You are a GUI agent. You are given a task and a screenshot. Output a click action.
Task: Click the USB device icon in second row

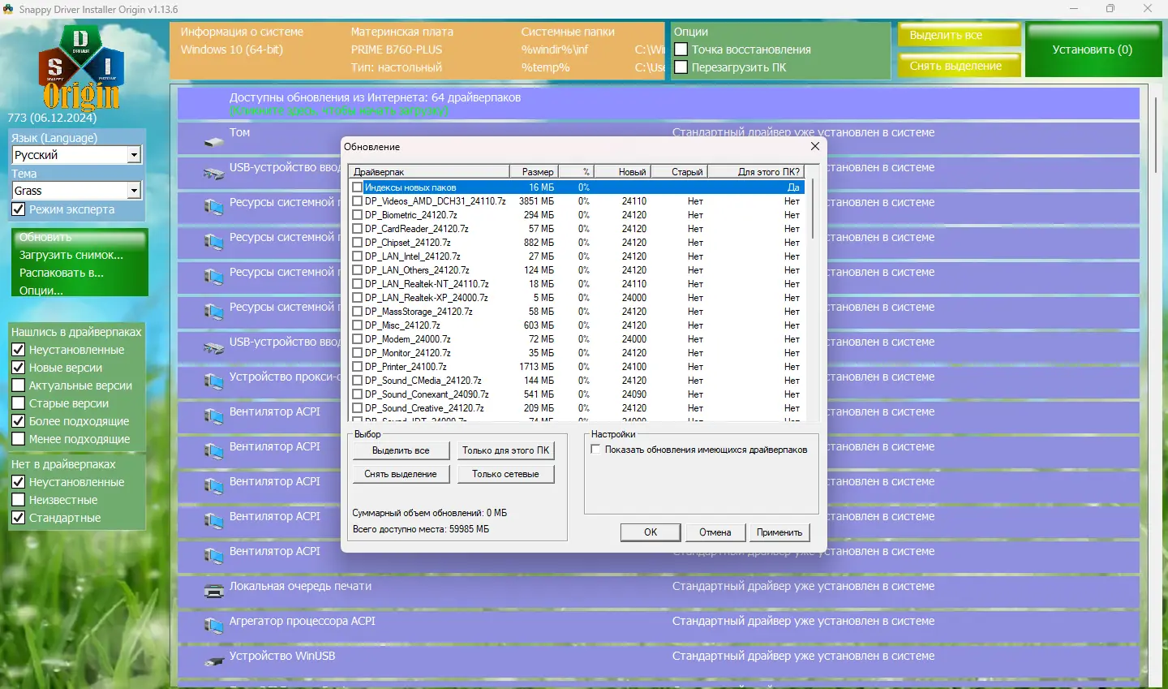click(x=214, y=173)
